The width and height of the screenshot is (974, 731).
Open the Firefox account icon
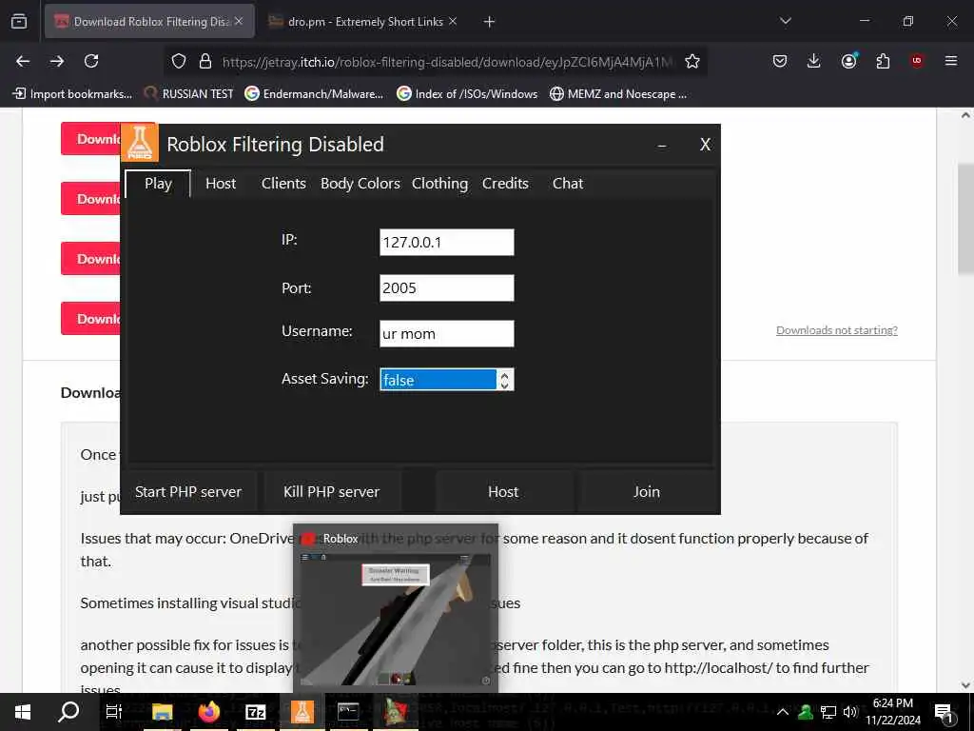click(848, 61)
